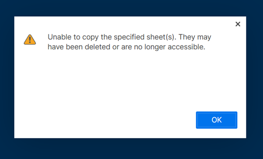263x159 pixels.
Task: Click the dark overlay outside the dialog
Action: point(131,149)
